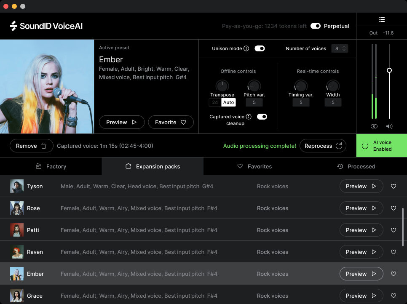The height and width of the screenshot is (304, 407).
Task: Switch token mode to Perpetual
Action: pos(316,26)
